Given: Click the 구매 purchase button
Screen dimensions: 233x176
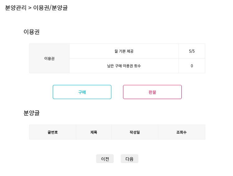Looking at the screenshot, I should 82,92.
